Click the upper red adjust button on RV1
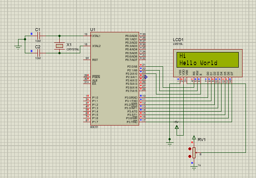256x178 pixels. [x=190, y=149]
